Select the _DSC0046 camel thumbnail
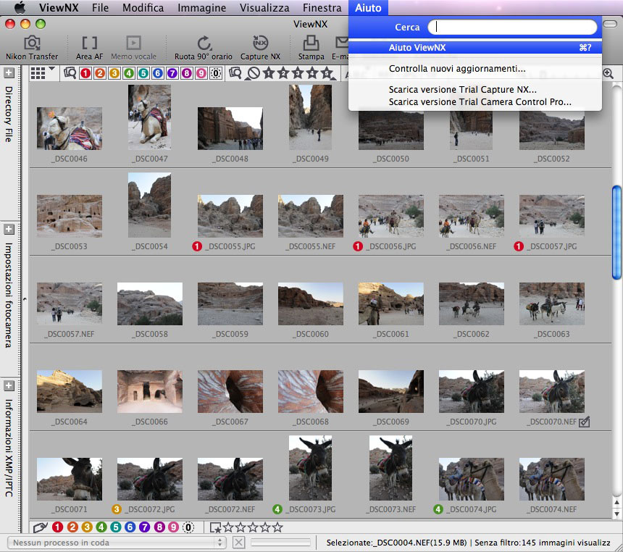 [x=70, y=128]
